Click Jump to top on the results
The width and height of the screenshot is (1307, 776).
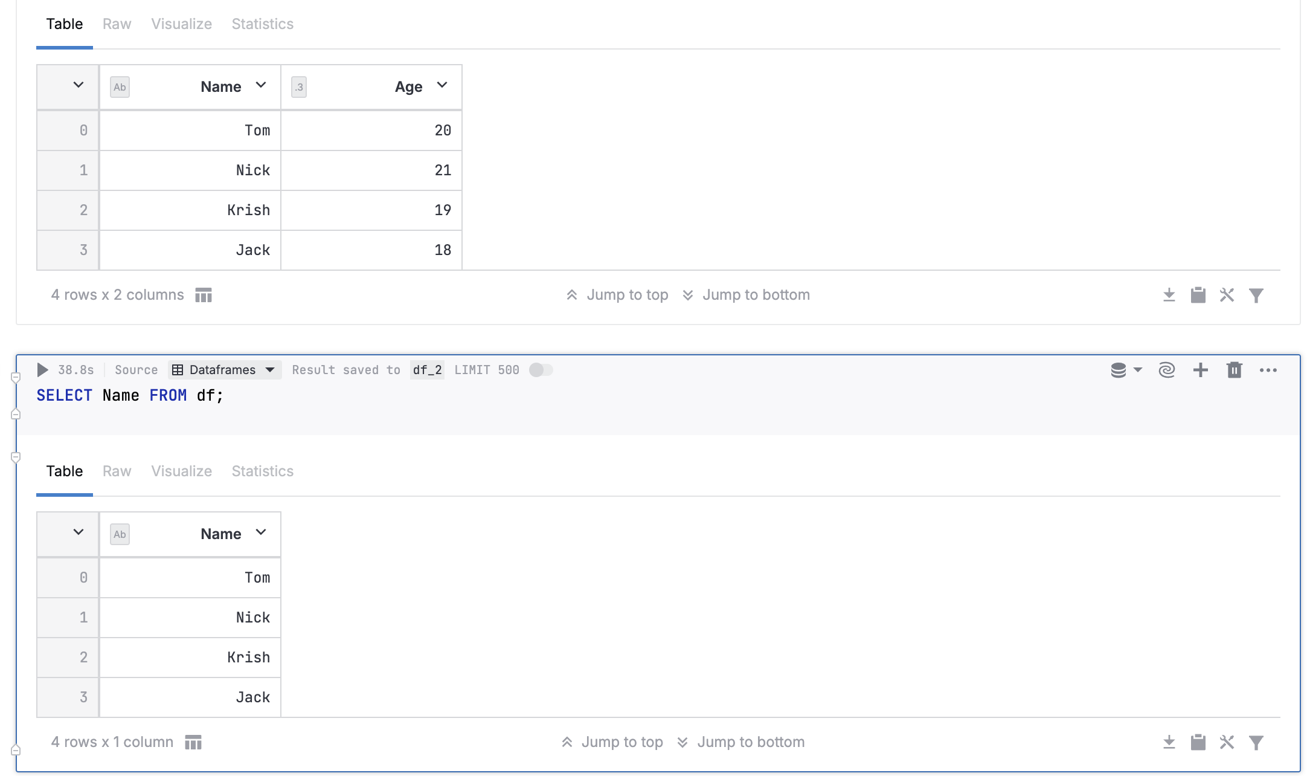click(623, 742)
